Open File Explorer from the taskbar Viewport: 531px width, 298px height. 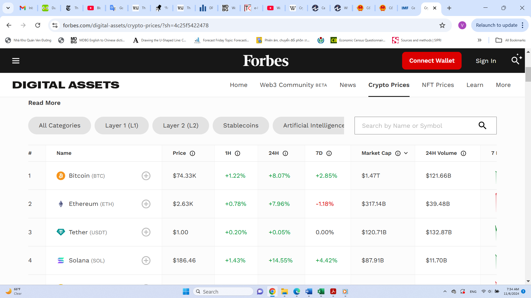(x=285, y=292)
